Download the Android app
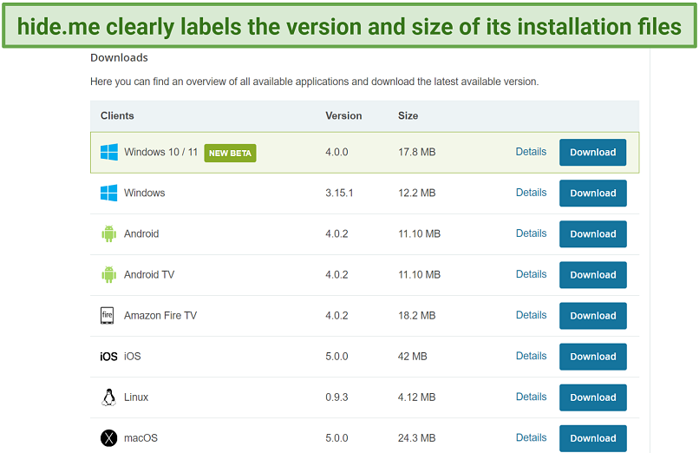 click(x=592, y=234)
